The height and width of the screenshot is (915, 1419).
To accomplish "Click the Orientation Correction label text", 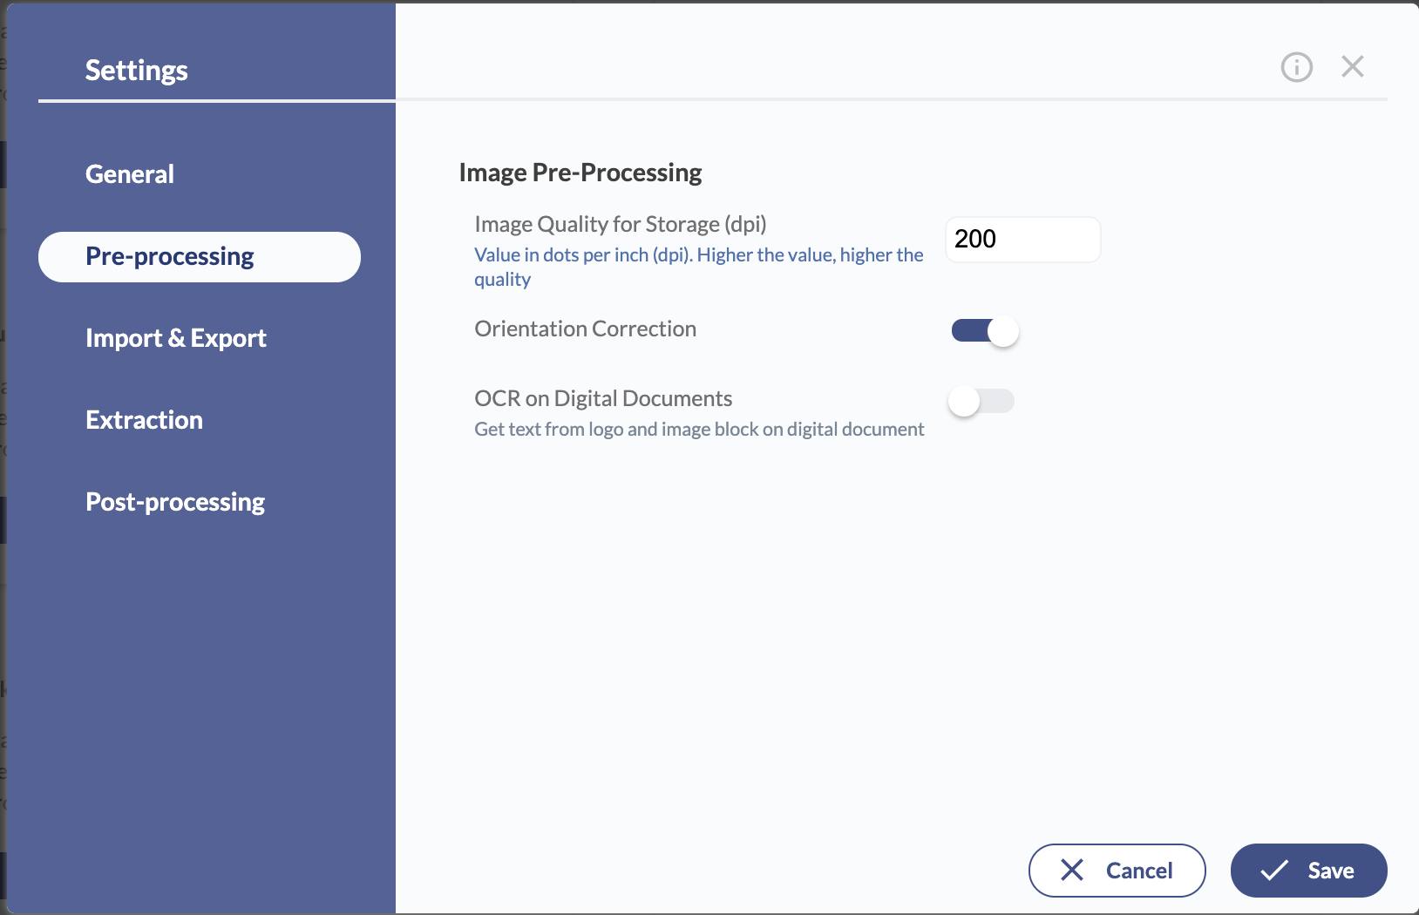I will [586, 329].
